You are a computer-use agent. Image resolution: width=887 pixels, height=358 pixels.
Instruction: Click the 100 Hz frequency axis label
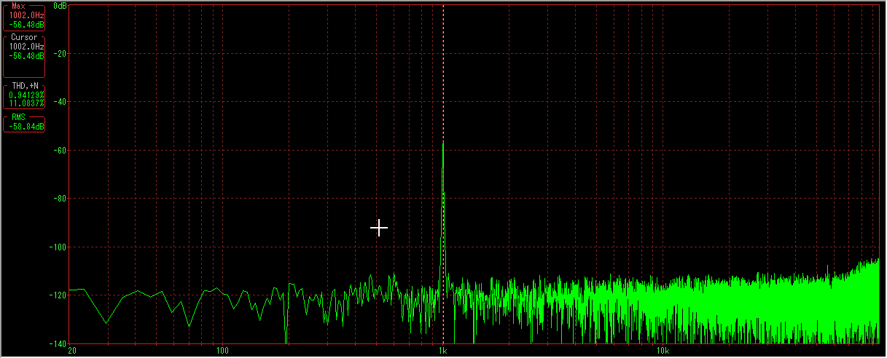(222, 351)
